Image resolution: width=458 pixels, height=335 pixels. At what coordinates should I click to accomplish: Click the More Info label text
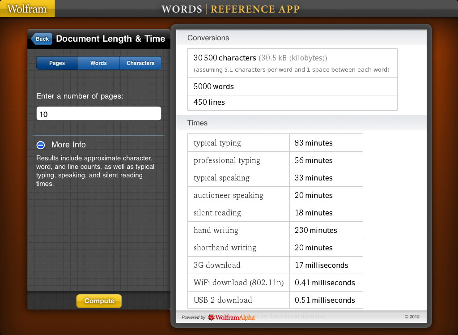pos(68,145)
